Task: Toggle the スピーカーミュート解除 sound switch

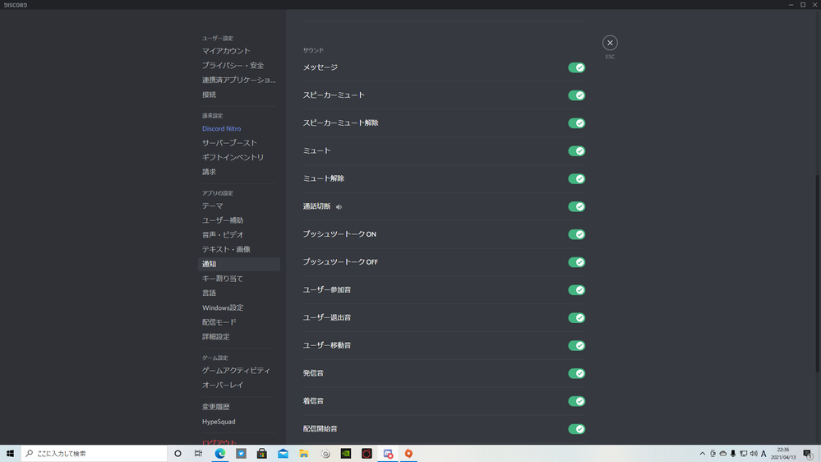Action: click(x=576, y=123)
